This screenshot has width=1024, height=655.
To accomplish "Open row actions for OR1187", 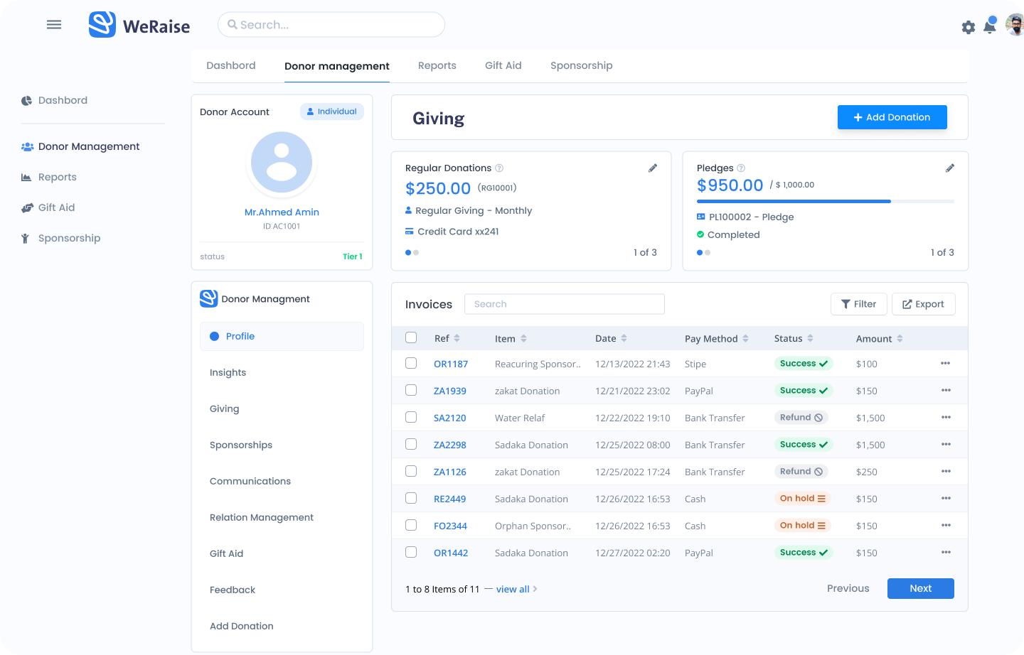I will tap(946, 364).
